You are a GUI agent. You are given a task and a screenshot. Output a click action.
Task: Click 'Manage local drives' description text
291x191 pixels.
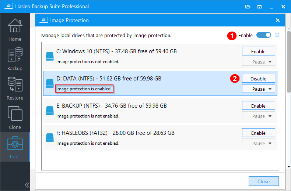tap(106, 35)
